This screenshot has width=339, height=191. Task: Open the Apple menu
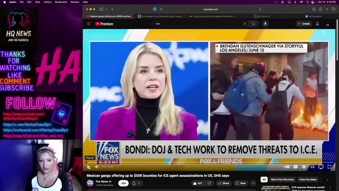click(5, 2)
